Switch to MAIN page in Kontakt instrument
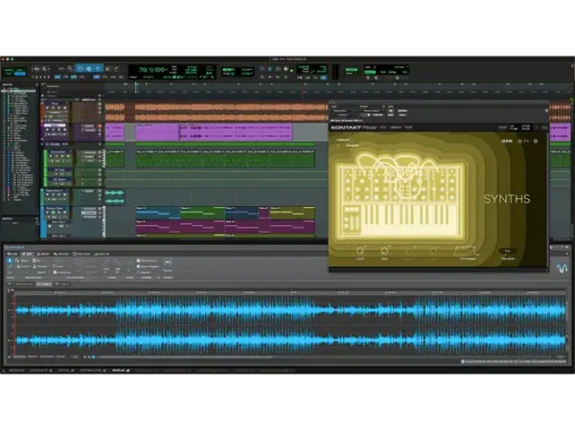This screenshot has height=431, width=575. [507, 141]
